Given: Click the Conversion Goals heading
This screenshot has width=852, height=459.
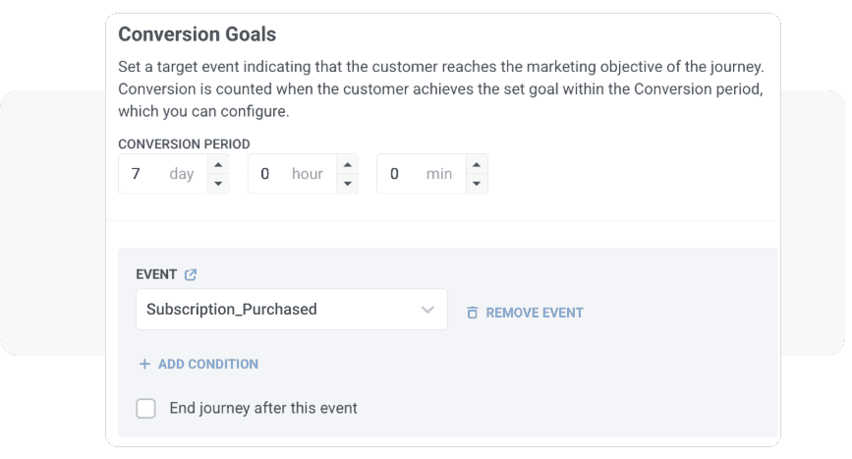Looking at the screenshot, I should [x=197, y=34].
